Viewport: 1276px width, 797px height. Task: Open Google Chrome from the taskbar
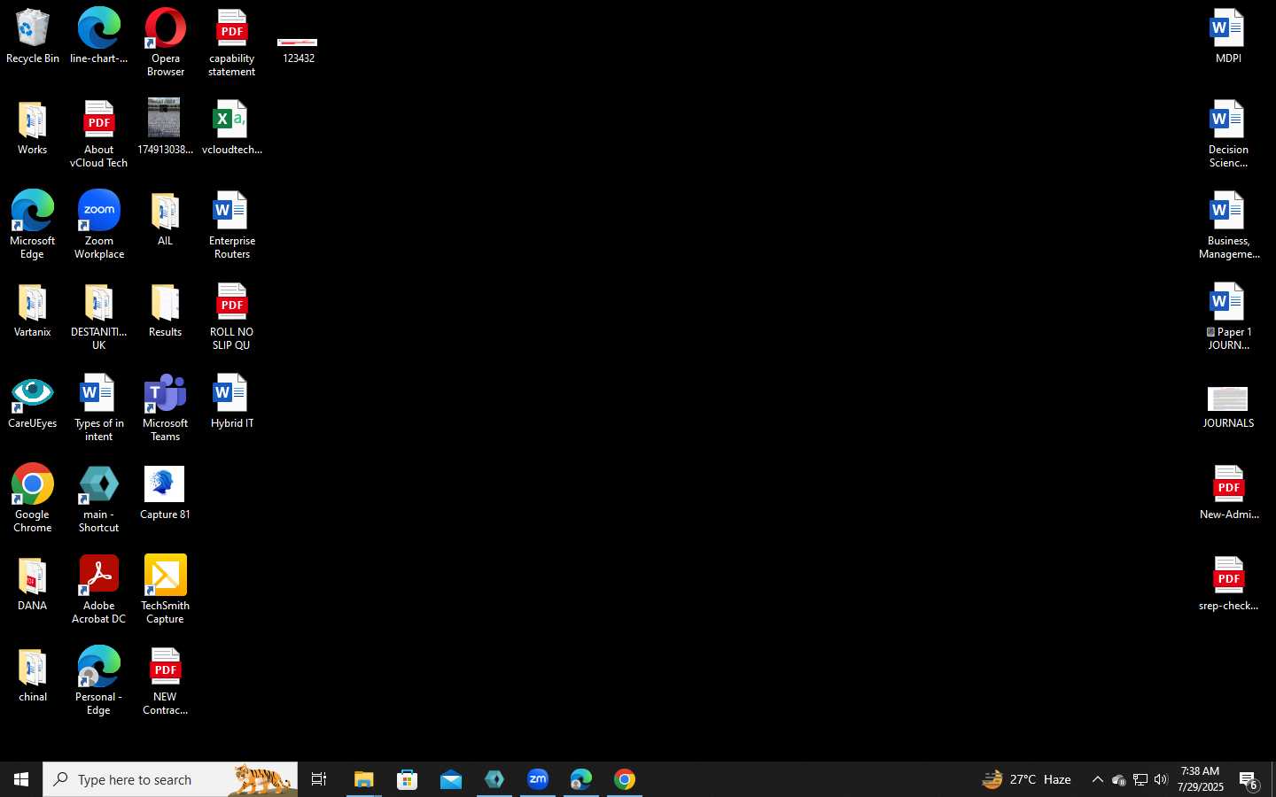click(x=625, y=779)
